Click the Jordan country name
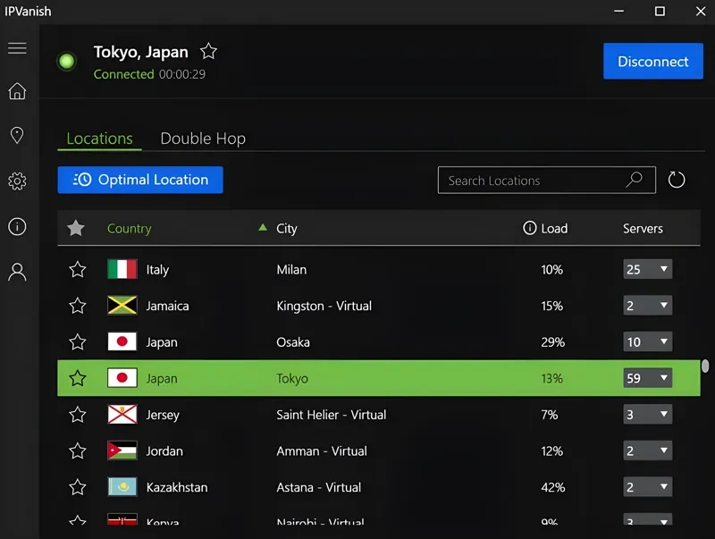 click(164, 451)
